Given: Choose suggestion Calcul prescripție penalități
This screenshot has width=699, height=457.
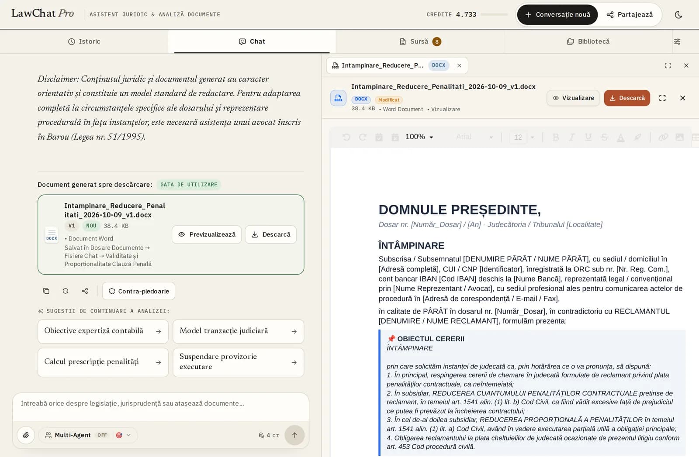Looking at the screenshot, I should [x=103, y=362].
